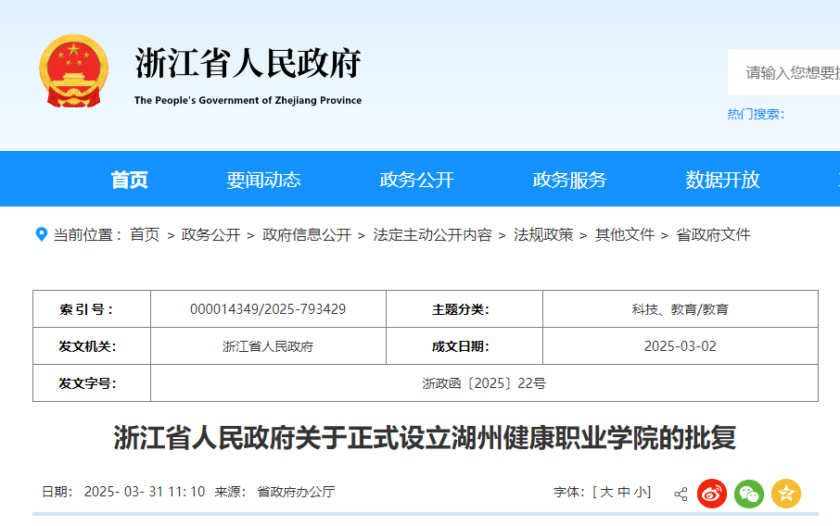This screenshot has width=840, height=526.
Task: Share article via WeChat icon
Action: (x=749, y=494)
